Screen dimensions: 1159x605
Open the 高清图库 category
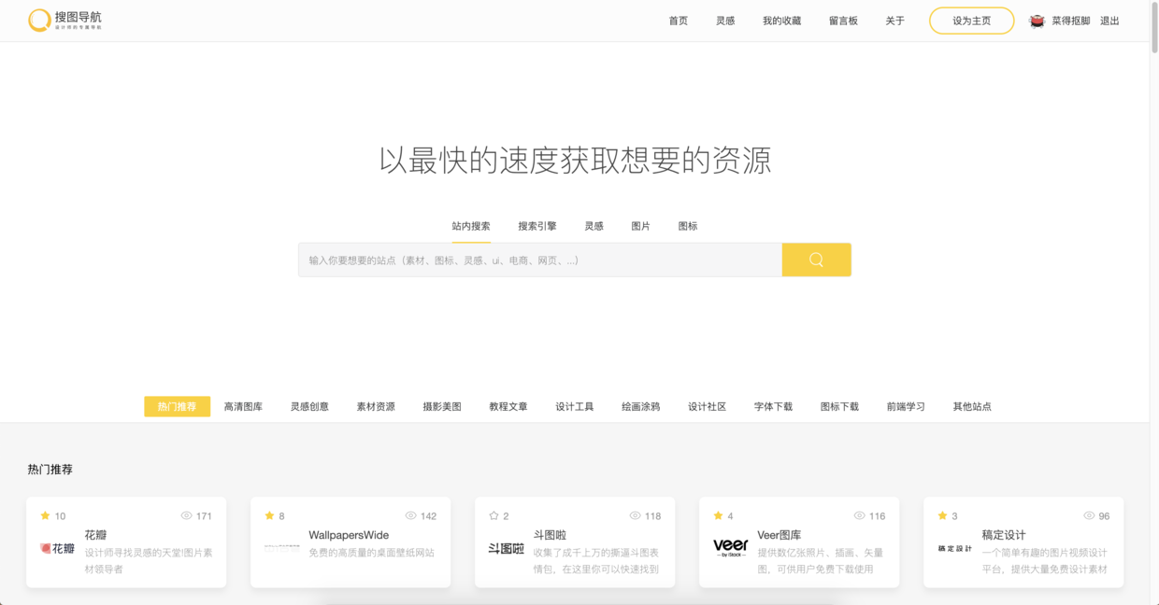coord(243,406)
